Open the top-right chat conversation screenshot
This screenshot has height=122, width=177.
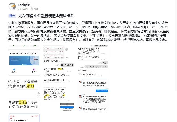[x=93, y=61]
